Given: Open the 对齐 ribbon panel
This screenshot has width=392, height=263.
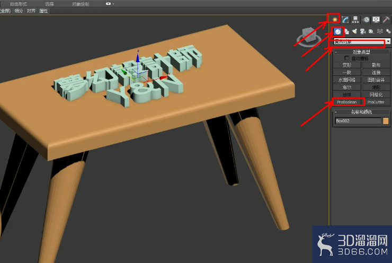Looking at the screenshot, I should 31,11.
